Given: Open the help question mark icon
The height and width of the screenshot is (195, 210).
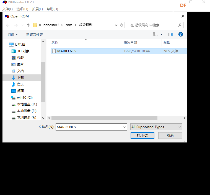Looking at the screenshot, I should [x=181, y=34].
